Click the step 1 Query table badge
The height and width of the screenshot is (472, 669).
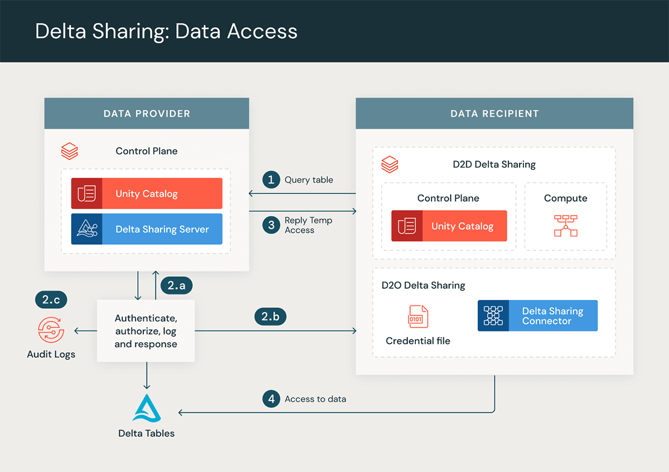[273, 179]
